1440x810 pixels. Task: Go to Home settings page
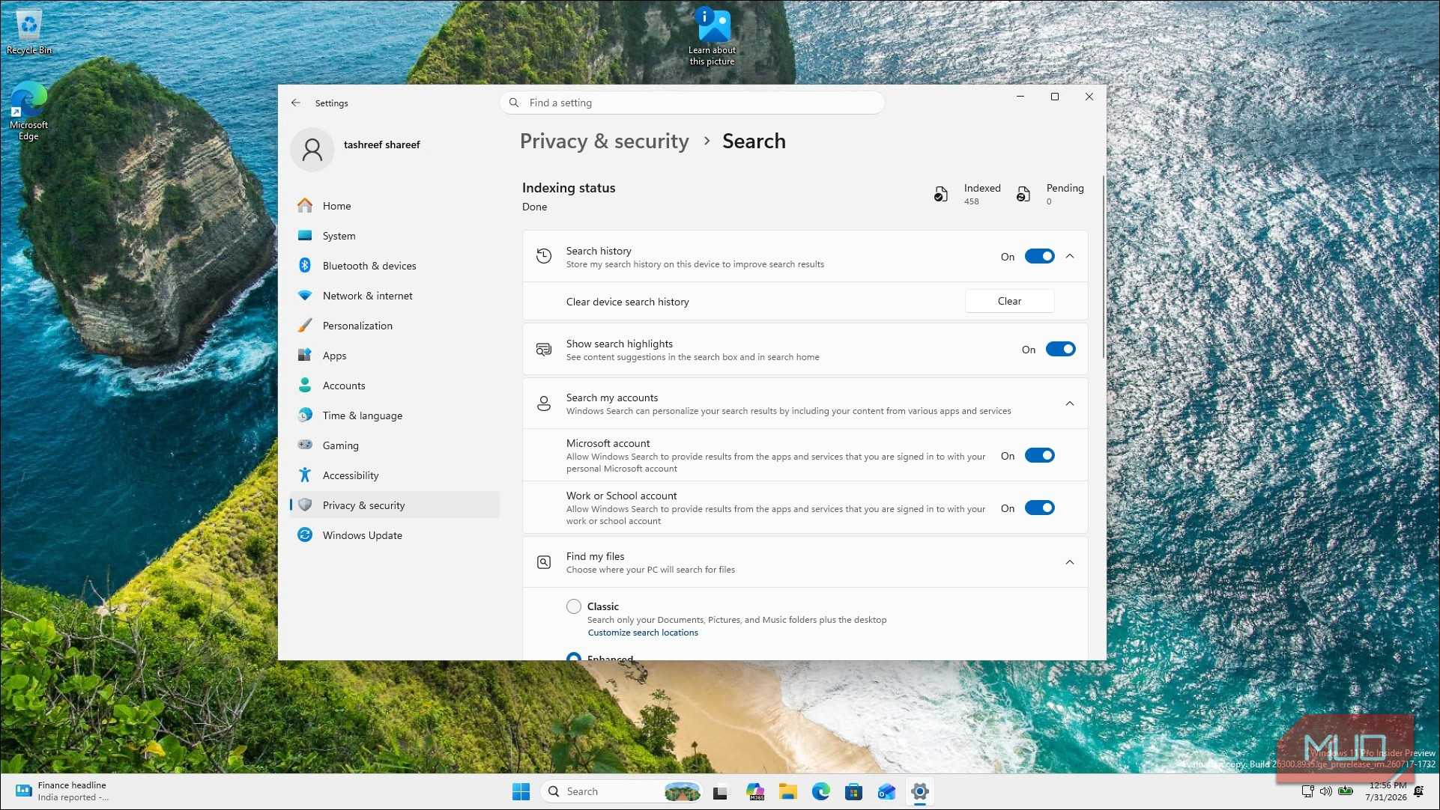point(395,205)
